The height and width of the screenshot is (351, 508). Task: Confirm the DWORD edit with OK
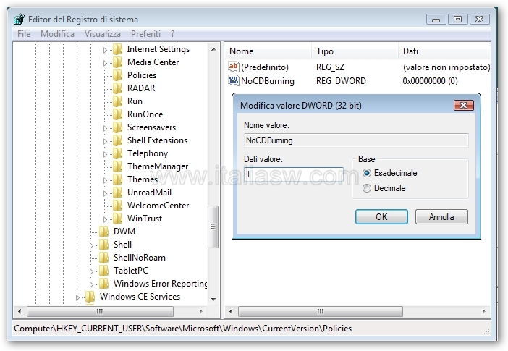[x=381, y=217]
